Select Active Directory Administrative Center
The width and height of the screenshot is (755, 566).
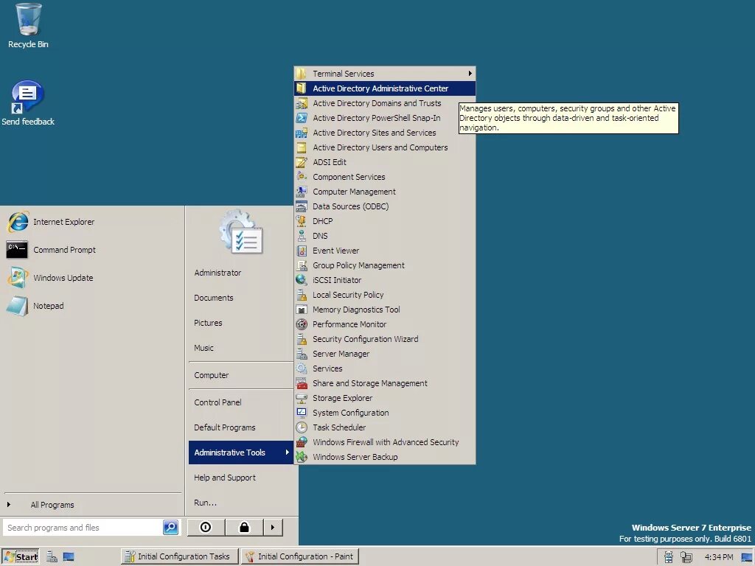point(385,88)
